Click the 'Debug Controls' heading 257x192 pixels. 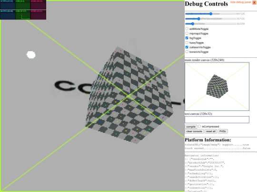pos(207,4)
